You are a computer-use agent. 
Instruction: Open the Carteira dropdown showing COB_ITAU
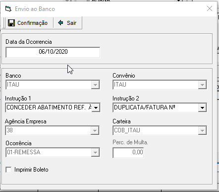202,130
